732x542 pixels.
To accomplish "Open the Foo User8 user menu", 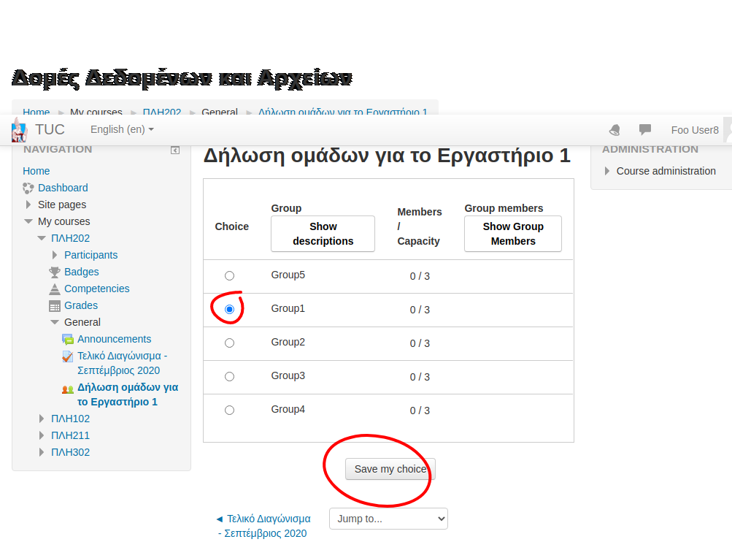I will click(695, 130).
